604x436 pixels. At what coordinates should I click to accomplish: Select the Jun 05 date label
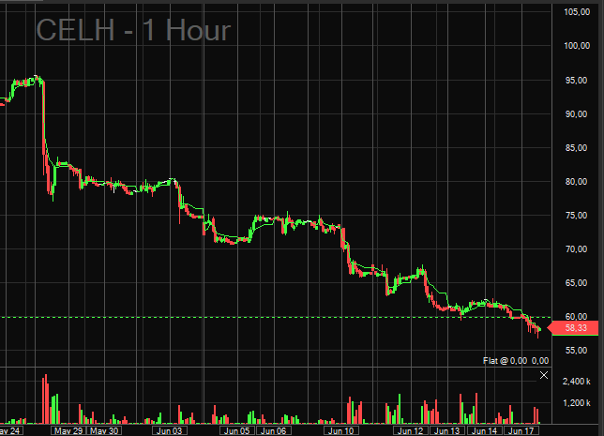[x=236, y=431]
